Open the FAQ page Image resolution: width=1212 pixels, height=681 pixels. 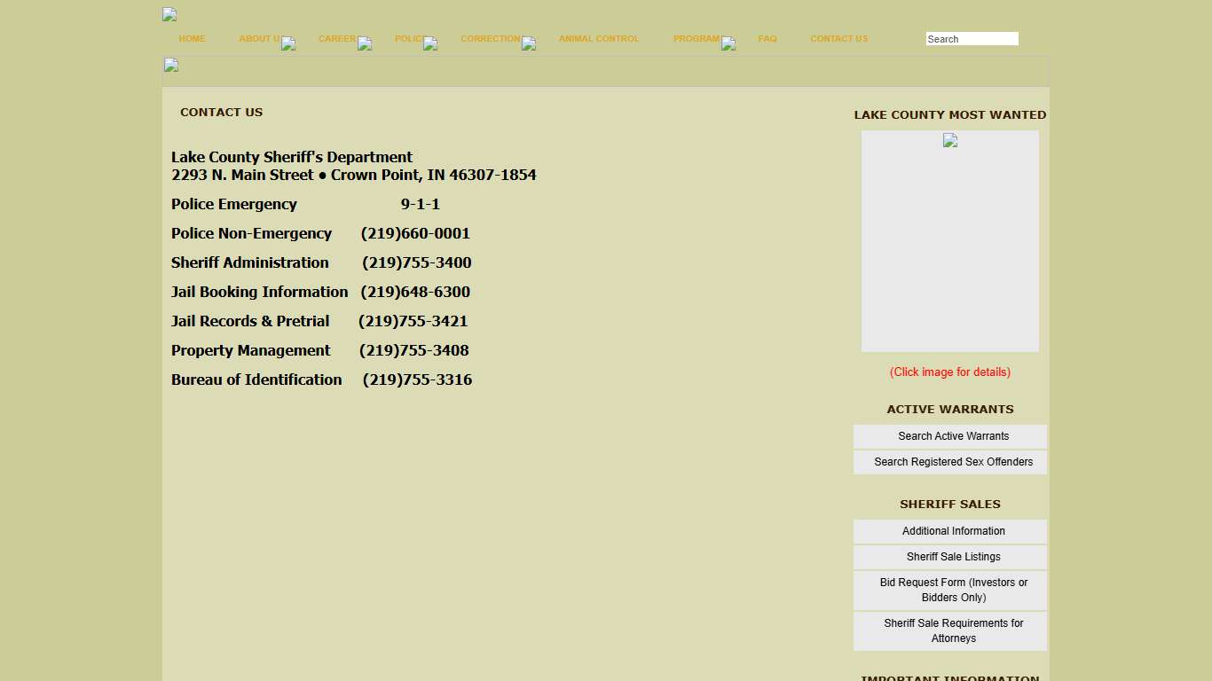click(x=767, y=39)
